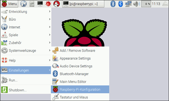
Task: Expand the Help submenu arrow
Action: coord(50,60)
